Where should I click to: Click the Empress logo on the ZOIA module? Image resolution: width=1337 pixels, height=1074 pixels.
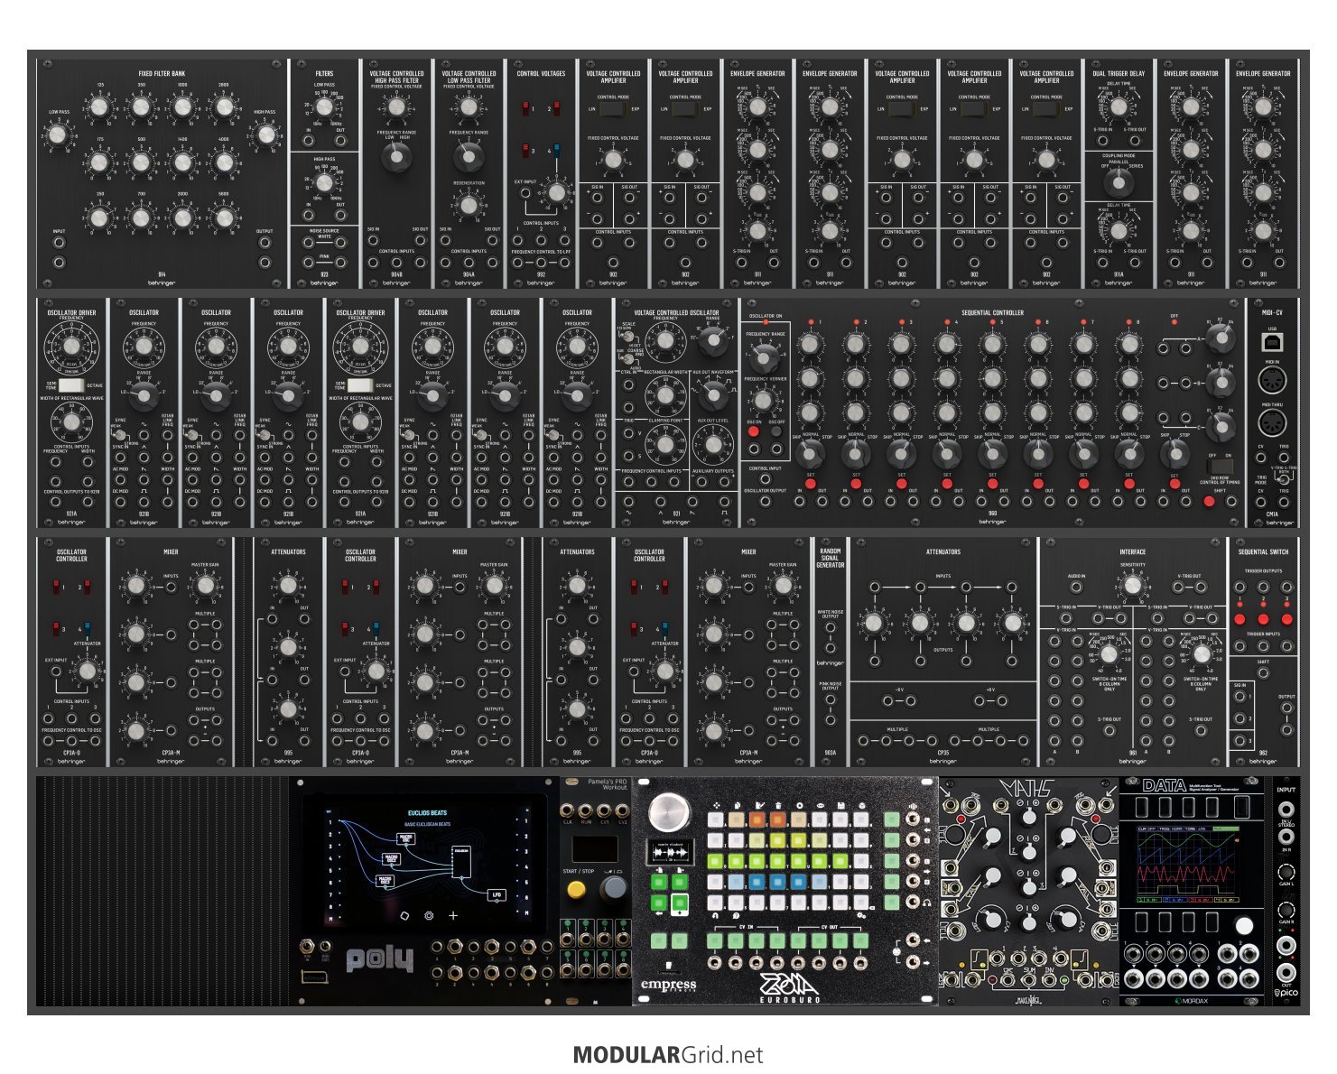click(668, 986)
